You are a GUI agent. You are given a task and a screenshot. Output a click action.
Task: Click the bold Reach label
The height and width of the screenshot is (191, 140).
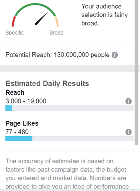pos(15,93)
